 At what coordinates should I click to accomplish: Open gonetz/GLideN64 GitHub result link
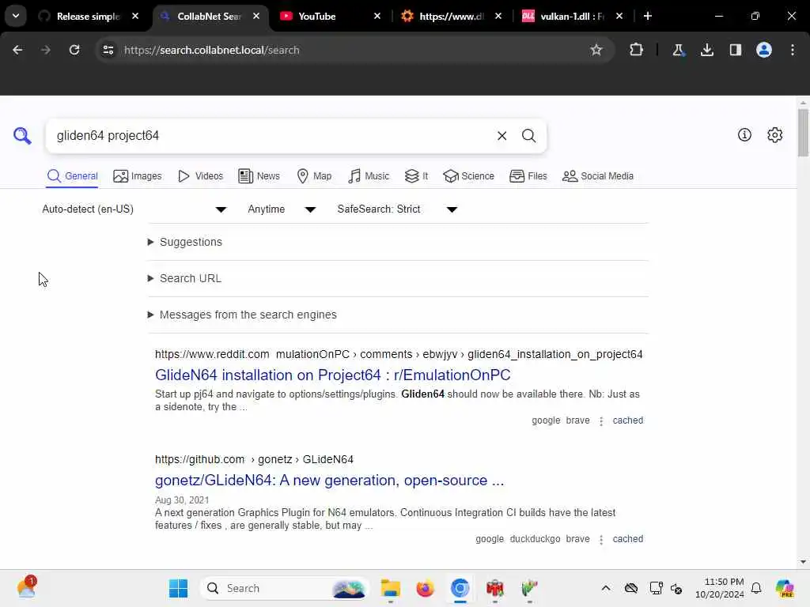coord(330,481)
